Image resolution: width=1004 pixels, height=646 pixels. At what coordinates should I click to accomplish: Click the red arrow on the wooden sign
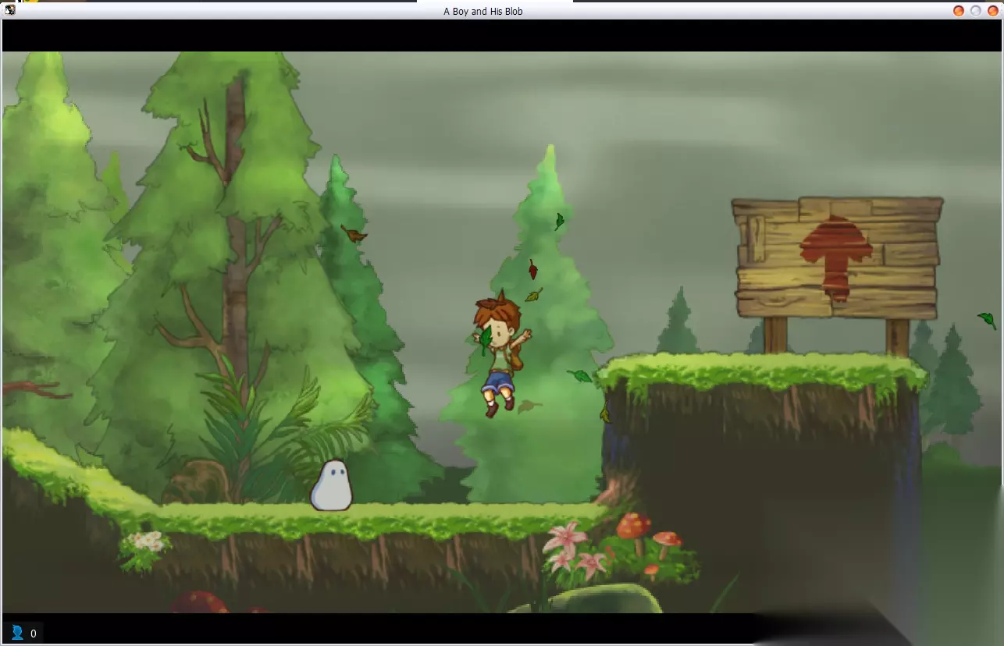836,257
